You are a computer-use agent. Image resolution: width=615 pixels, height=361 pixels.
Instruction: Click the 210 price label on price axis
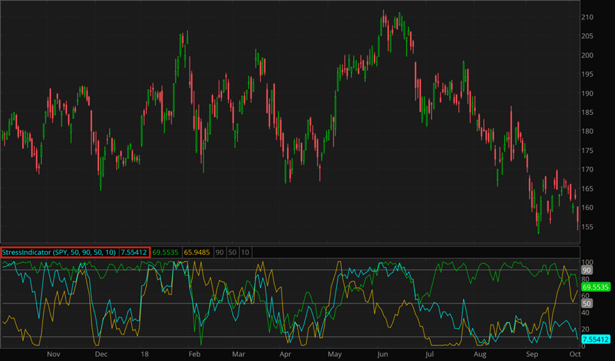(x=587, y=17)
